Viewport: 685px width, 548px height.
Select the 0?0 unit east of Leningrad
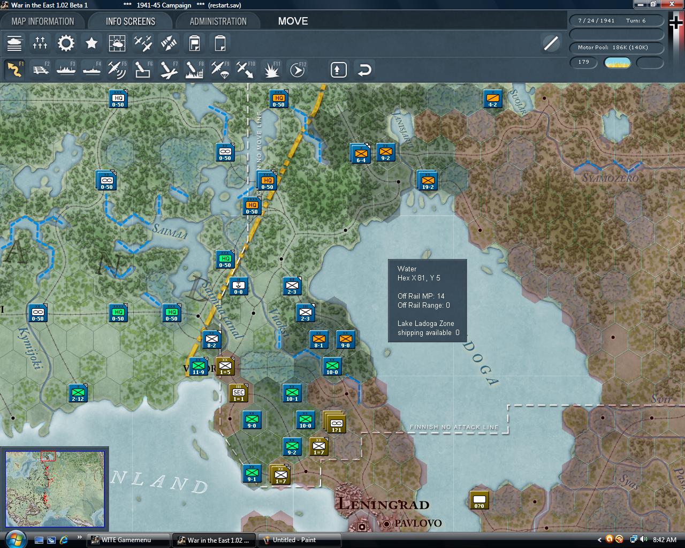479,500
